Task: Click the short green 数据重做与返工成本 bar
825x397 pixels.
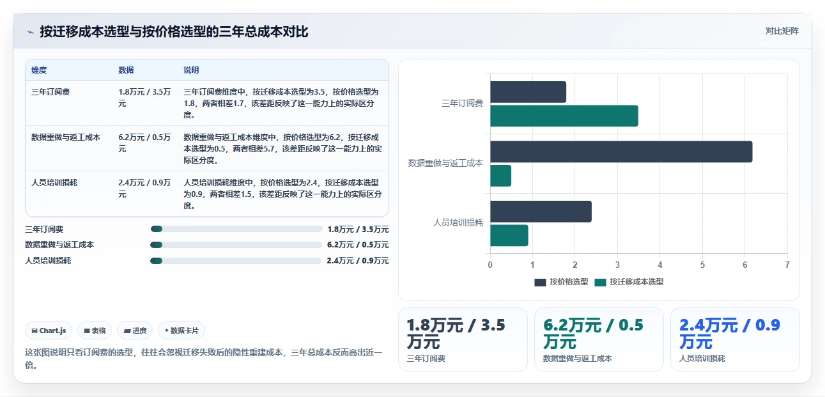Action: click(500, 176)
